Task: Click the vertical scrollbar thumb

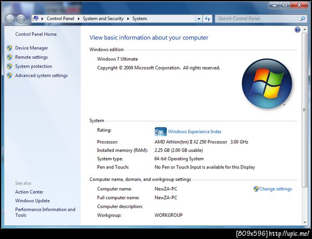Action: click(x=304, y=110)
